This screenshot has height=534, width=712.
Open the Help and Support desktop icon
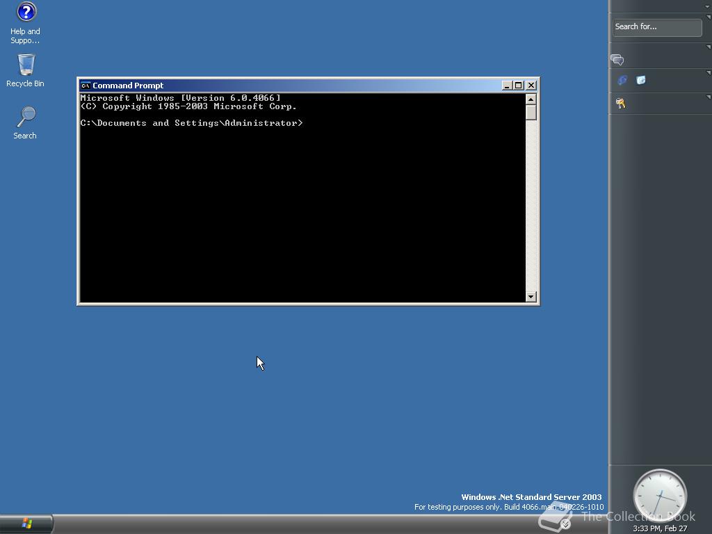(26, 23)
